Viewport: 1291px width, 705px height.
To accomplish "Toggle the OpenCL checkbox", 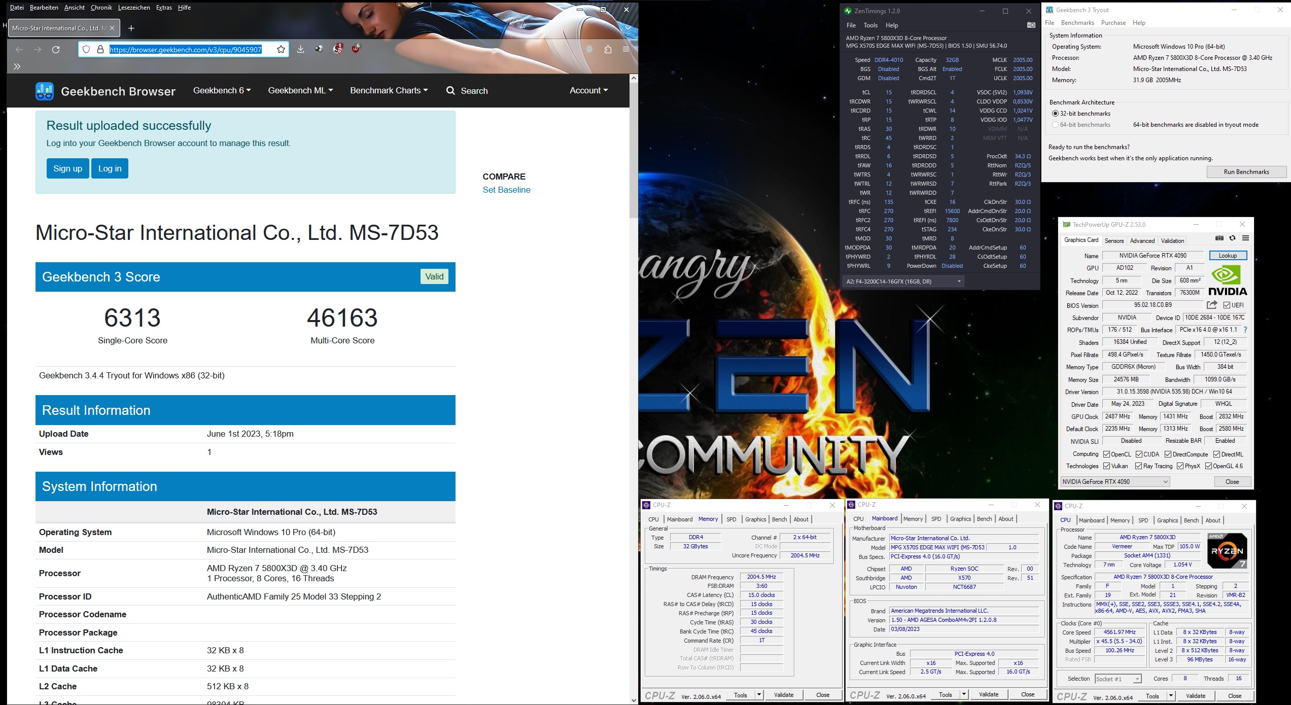I will click(1107, 454).
